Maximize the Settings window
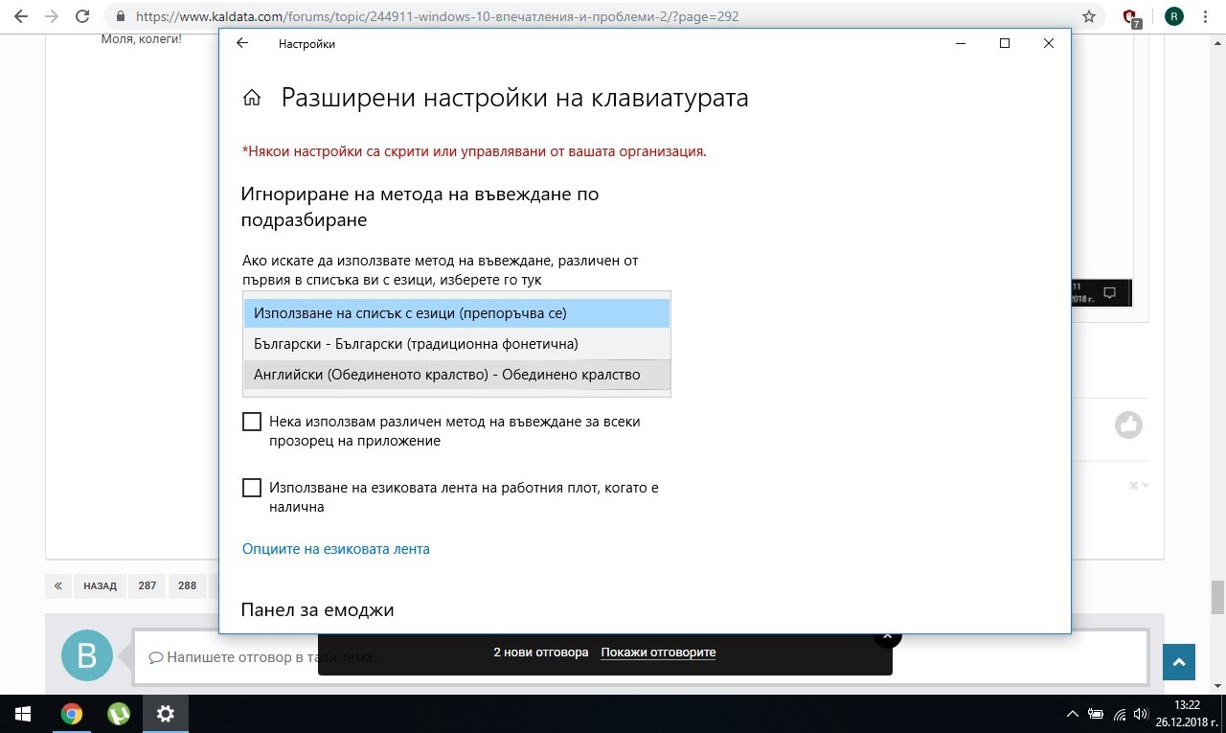The width and height of the screenshot is (1226, 733). [x=1005, y=43]
